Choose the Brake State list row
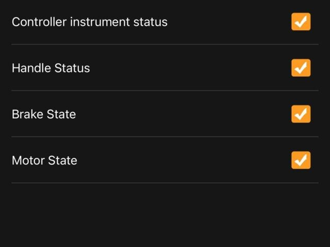The width and height of the screenshot is (330, 247). click(x=165, y=114)
